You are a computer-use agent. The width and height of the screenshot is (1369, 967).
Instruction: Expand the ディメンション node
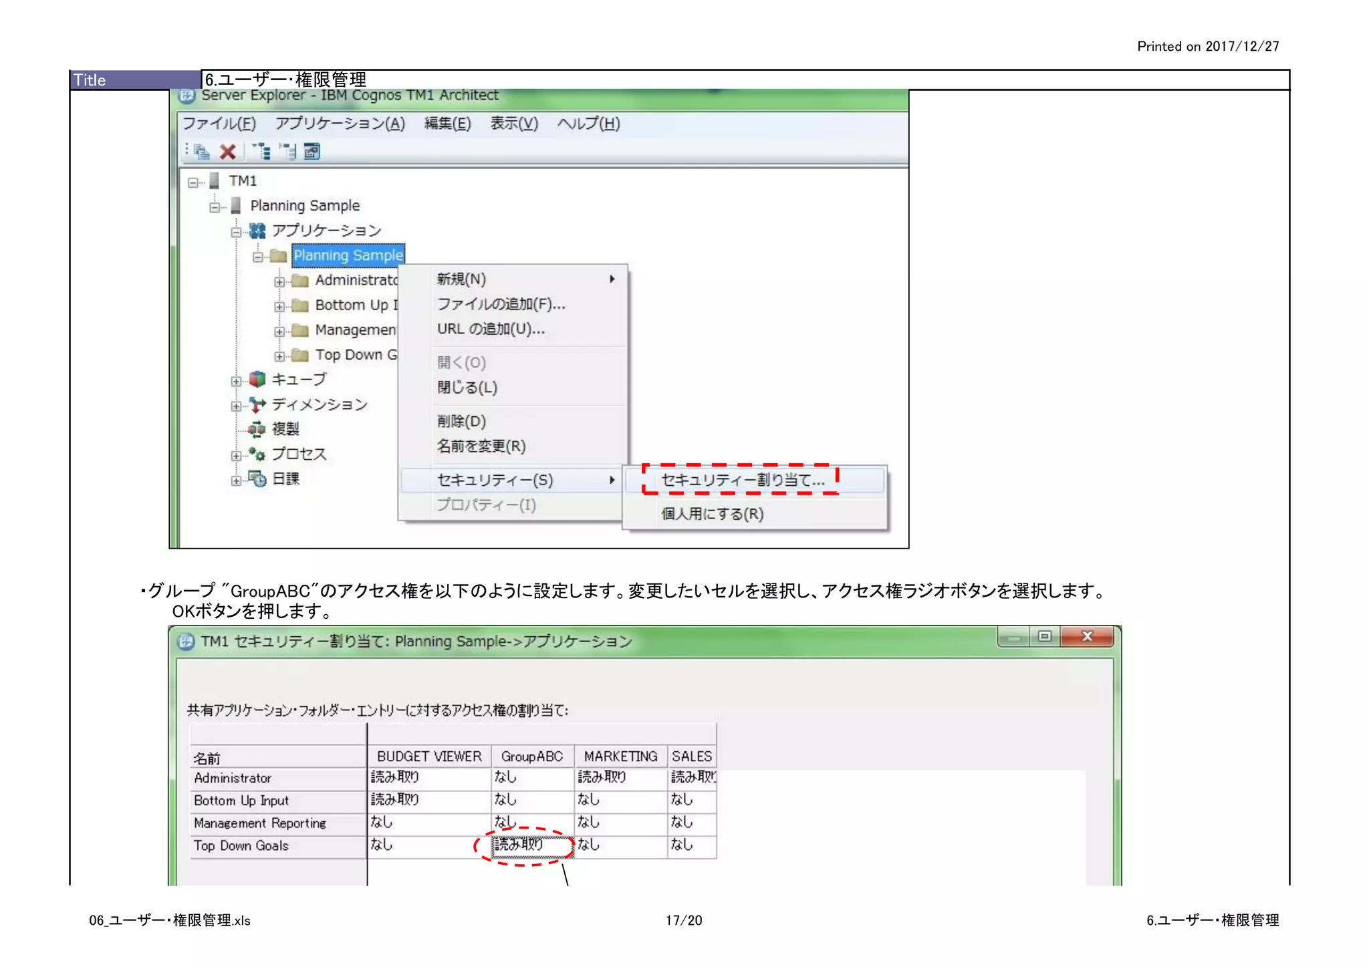[x=236, y=406]
